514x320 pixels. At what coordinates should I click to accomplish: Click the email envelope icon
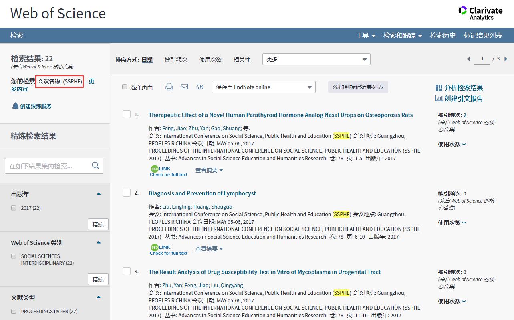tap(184, 87)
